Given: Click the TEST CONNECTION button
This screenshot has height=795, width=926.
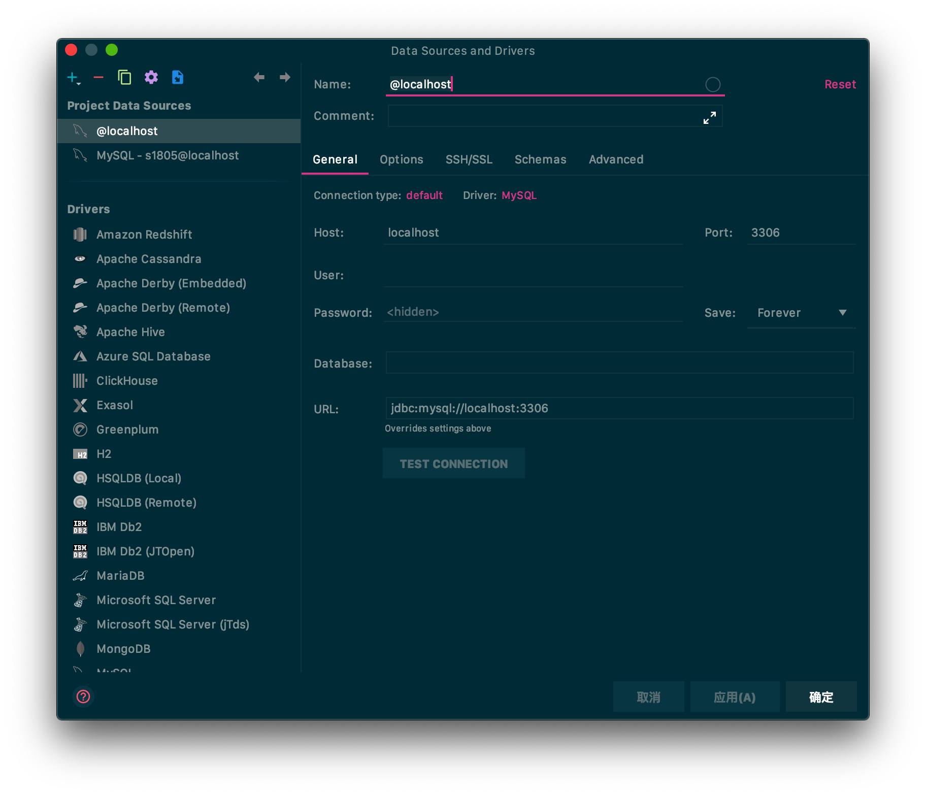Looking at the screenshot, I should (454, 463).
